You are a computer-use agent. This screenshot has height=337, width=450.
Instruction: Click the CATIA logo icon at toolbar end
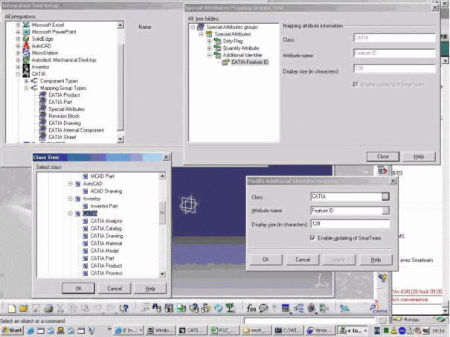(379, 307)
